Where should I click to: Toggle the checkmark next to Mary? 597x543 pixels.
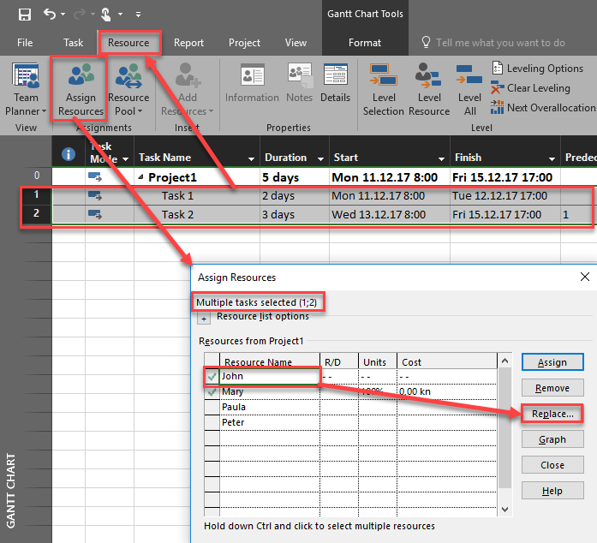[x=211, y=391]
